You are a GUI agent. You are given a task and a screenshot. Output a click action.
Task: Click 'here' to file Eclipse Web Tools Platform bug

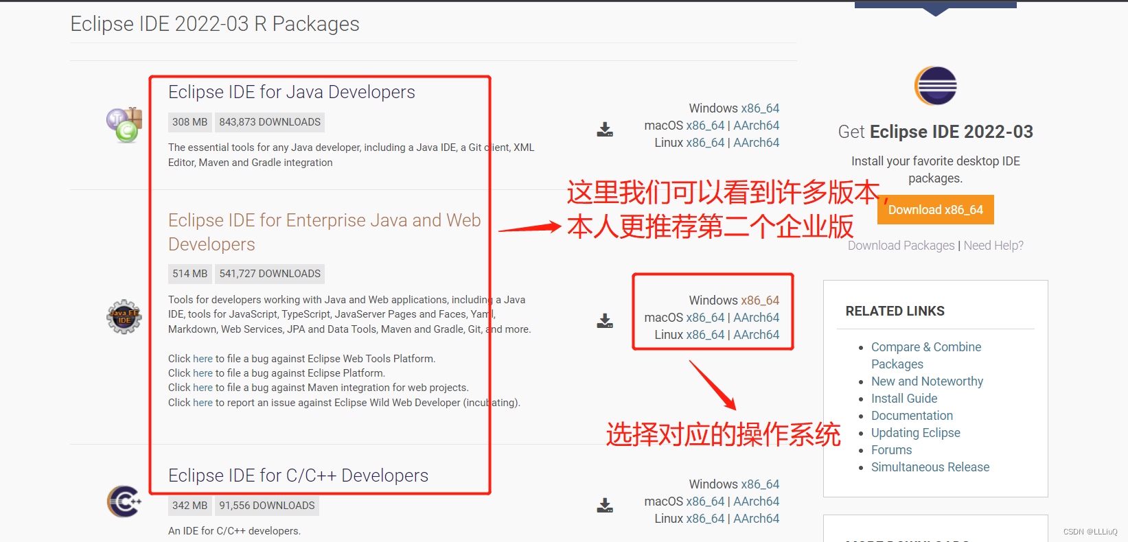click(x=203, y=359)
